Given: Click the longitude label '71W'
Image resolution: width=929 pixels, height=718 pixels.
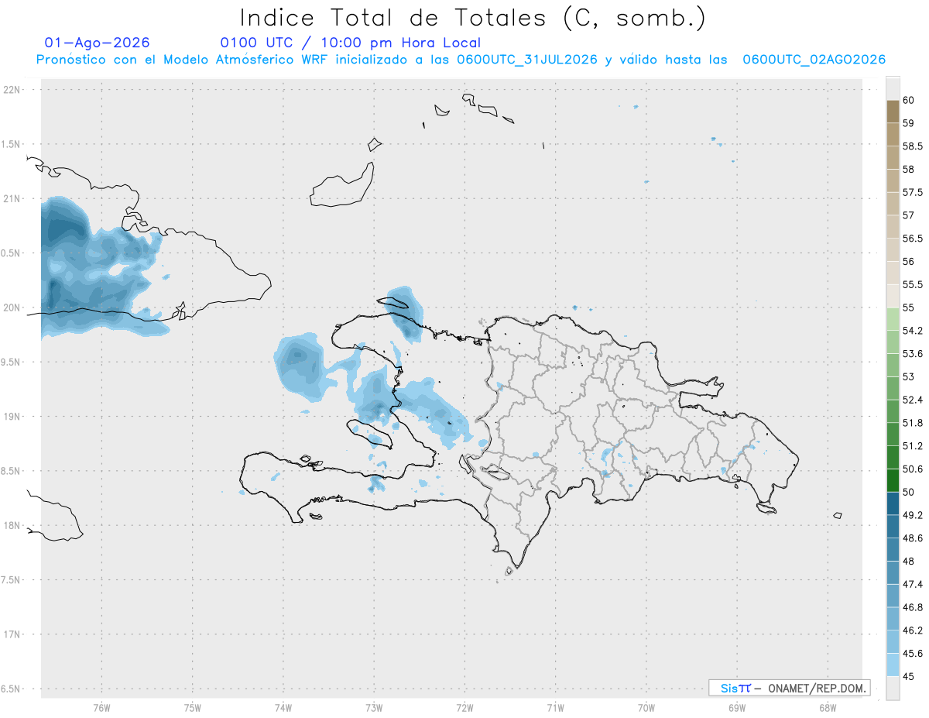Looking at the screenshot, I should point(555,707).
